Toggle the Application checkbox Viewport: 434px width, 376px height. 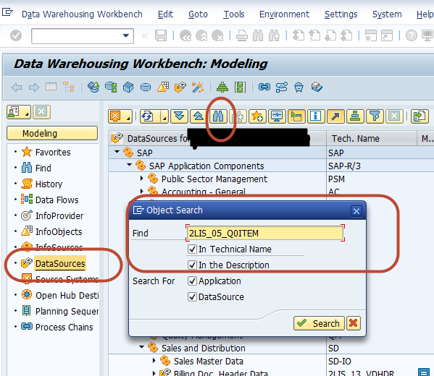(x=192, y=281)
